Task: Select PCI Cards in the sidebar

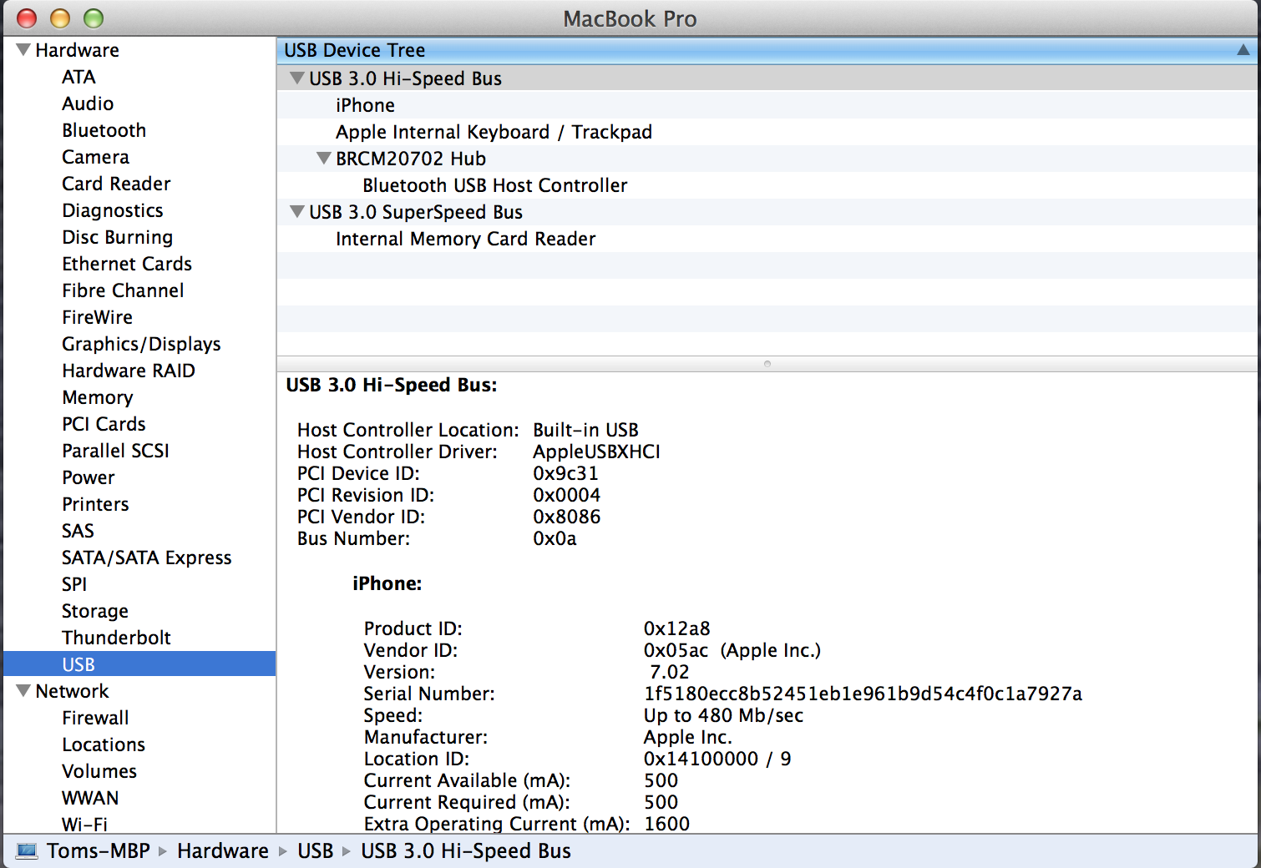Action: point(104,424)
